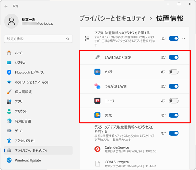Click the CalenderService entry name
This screenshot has width=196, height=170.
(x=117, y=147)
